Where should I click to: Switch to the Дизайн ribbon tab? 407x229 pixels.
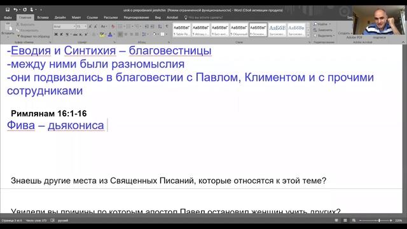point(60,17)
